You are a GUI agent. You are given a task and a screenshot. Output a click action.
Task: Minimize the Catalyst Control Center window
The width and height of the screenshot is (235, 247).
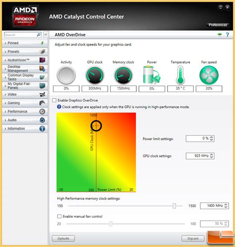click(x=220, y=7)
